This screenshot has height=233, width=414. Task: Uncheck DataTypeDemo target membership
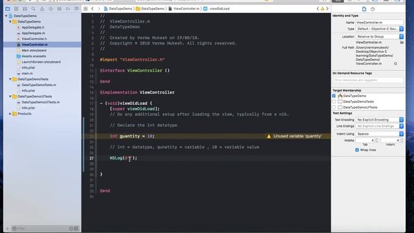pos(334,96)
